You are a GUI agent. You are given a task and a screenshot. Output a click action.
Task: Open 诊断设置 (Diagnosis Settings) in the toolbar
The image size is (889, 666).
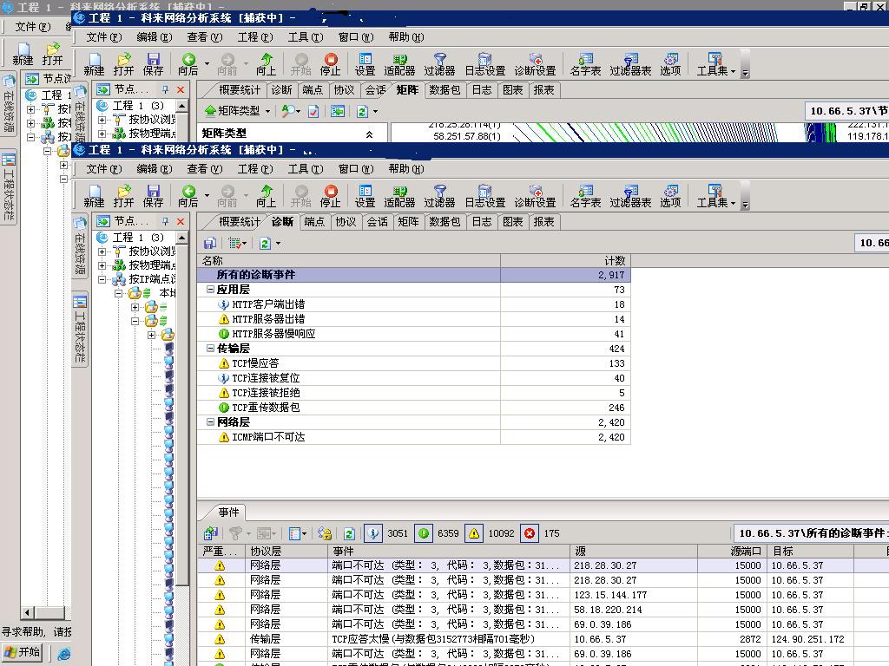pyautogui.click(x=535, y=195)
